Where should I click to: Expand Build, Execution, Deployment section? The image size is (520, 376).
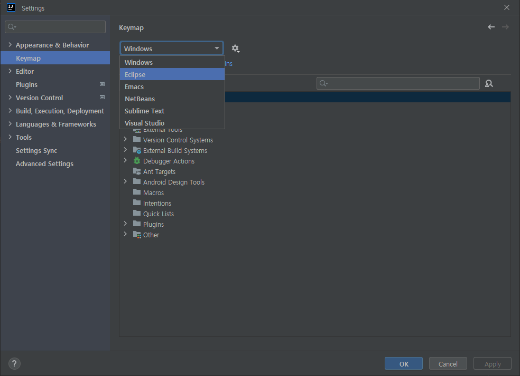(x=10, y=111)
